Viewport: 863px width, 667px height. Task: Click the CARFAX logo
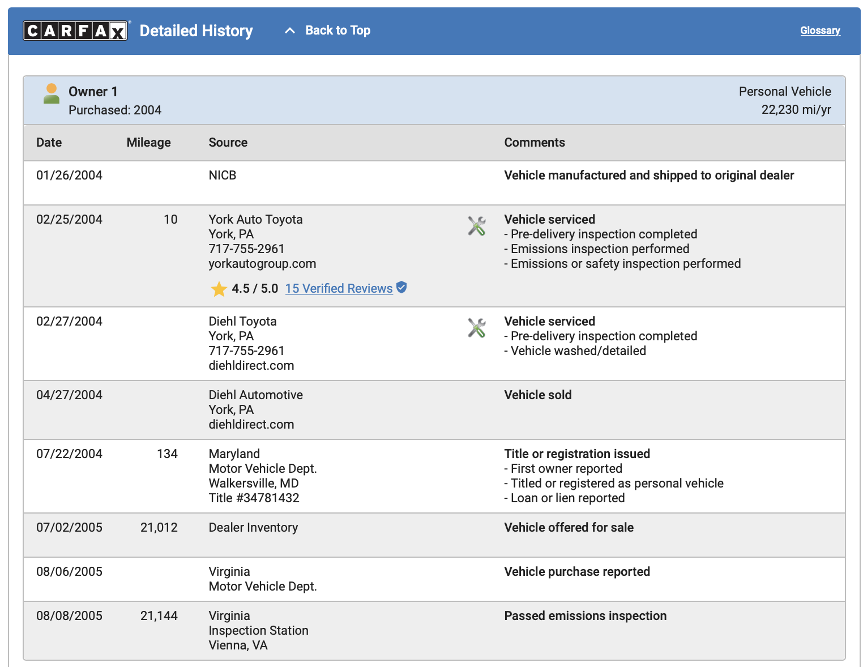coord(76,31)
